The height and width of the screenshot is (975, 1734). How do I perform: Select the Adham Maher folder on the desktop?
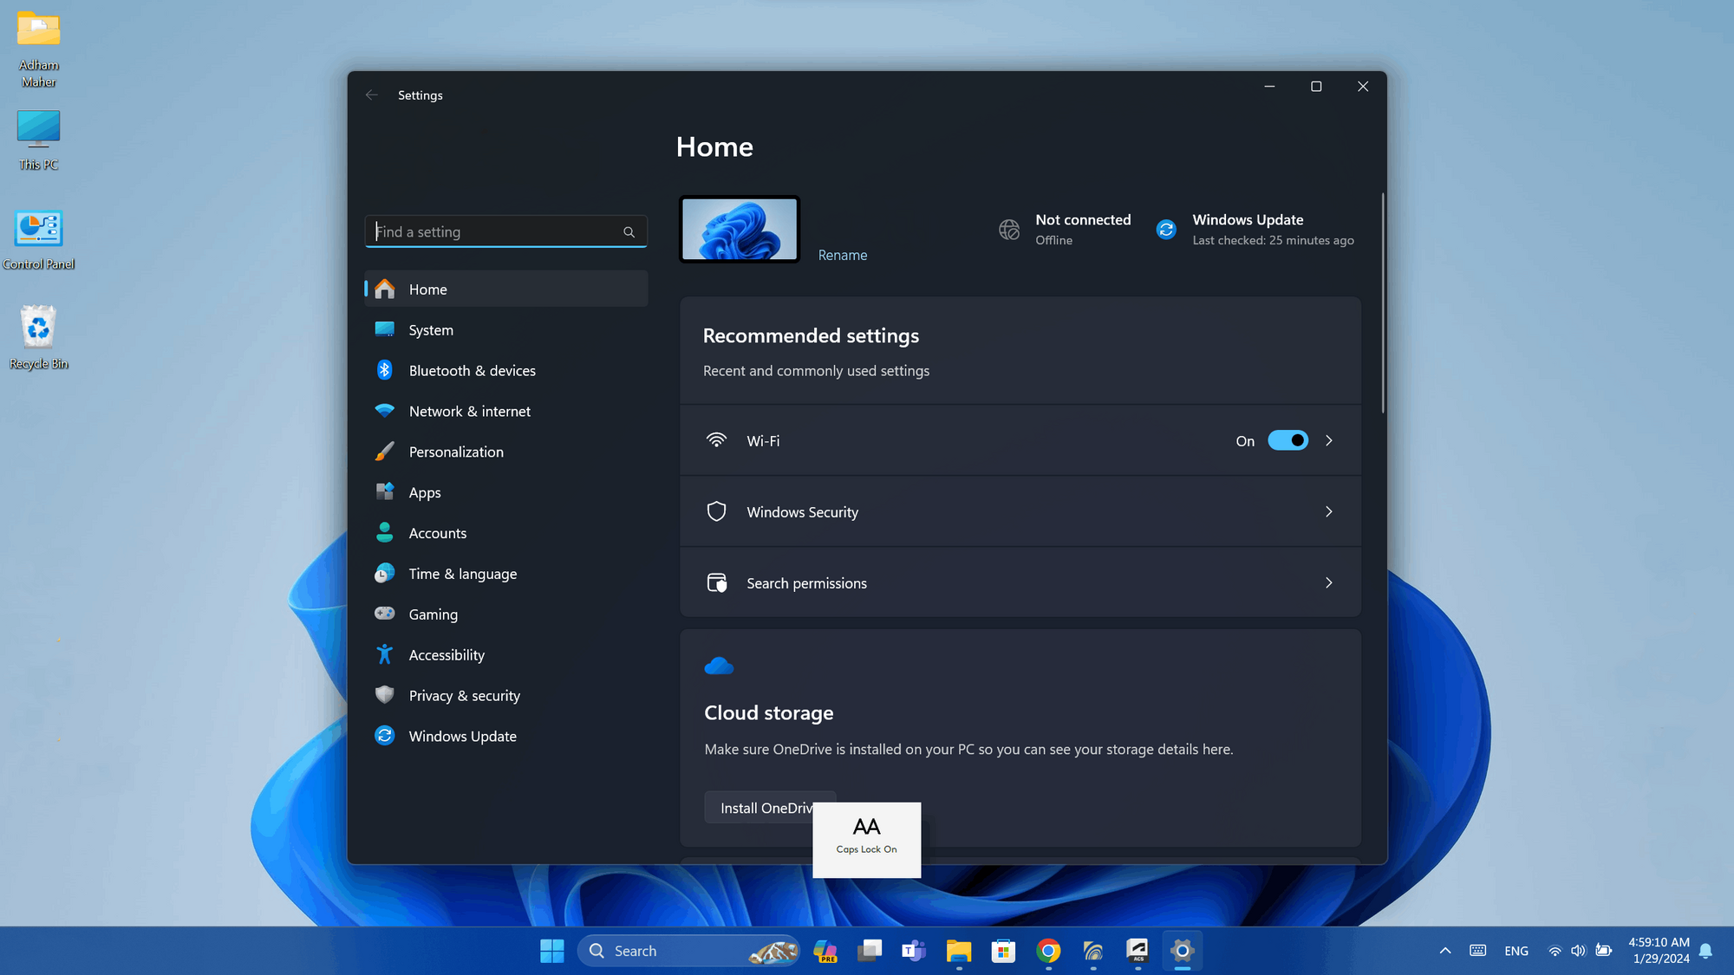tap(39, 49)
